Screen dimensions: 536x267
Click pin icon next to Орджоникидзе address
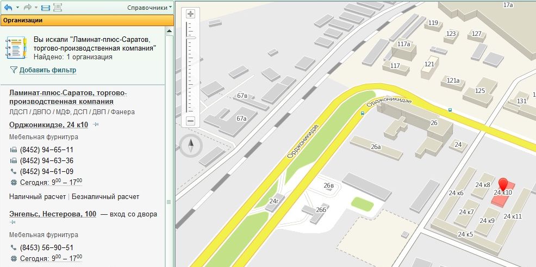tap(96, 125)
